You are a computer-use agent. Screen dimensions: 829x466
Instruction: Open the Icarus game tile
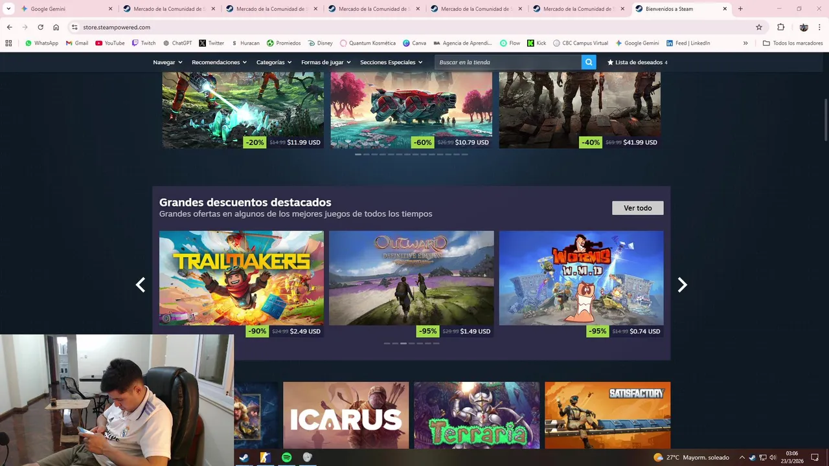click(346, 415)
